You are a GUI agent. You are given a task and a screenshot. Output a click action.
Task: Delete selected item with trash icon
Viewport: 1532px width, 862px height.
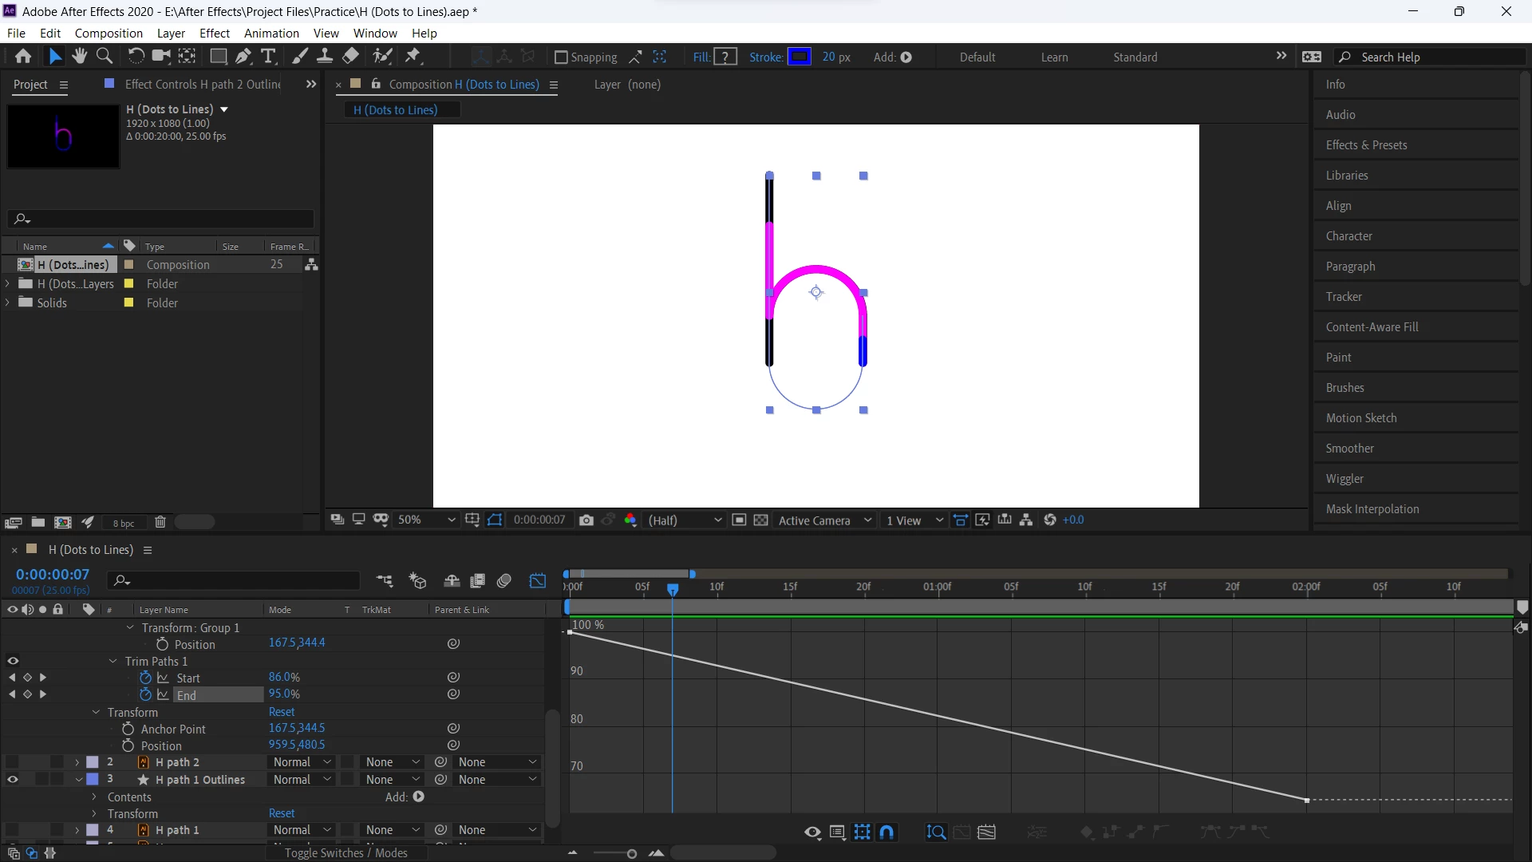(x=160, y=522)
